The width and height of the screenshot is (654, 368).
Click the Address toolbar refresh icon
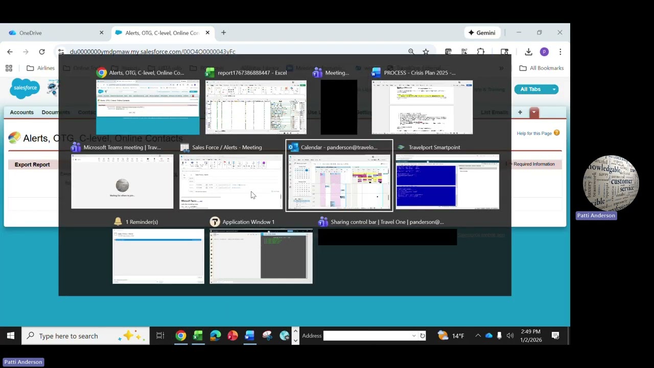[x=423, y=336]
